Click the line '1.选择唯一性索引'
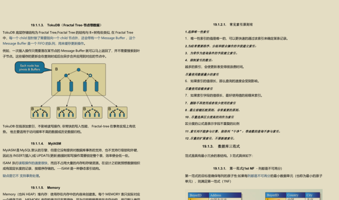The width and height of the screenshot is (339, 200). point(197,32)
